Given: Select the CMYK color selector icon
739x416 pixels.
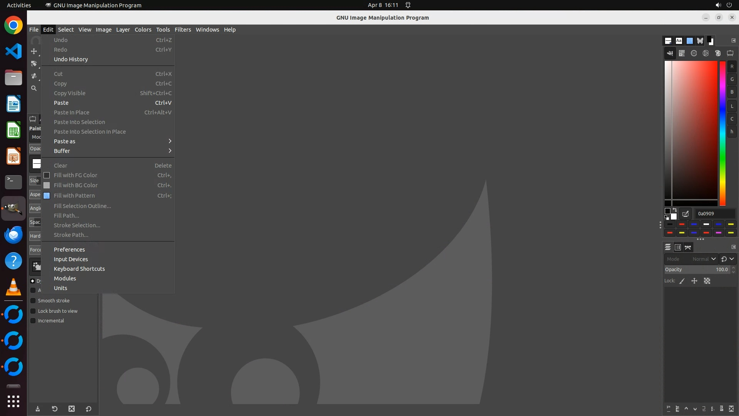Looking at the screenshot, I should [x=682, y=54].
